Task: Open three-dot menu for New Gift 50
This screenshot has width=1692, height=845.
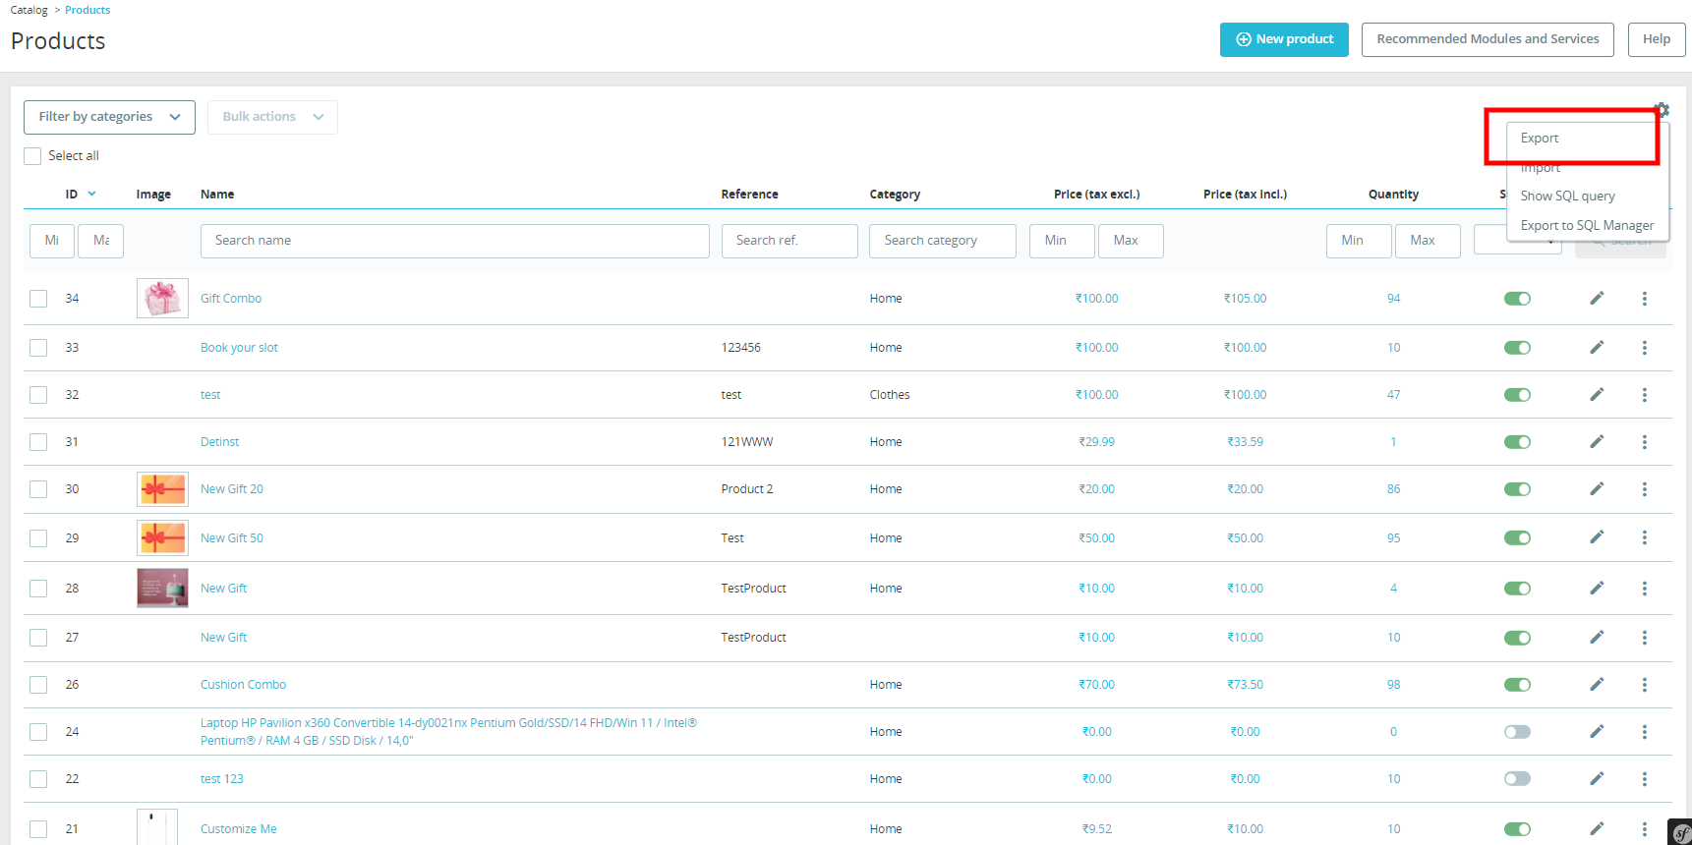Action: (x=1644, y=537)
